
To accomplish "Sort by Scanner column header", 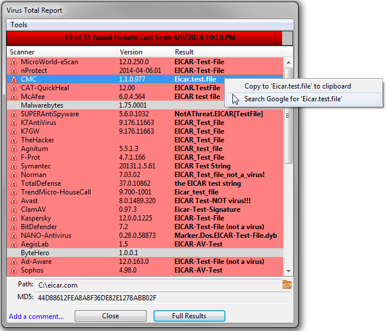I will 62,52.
